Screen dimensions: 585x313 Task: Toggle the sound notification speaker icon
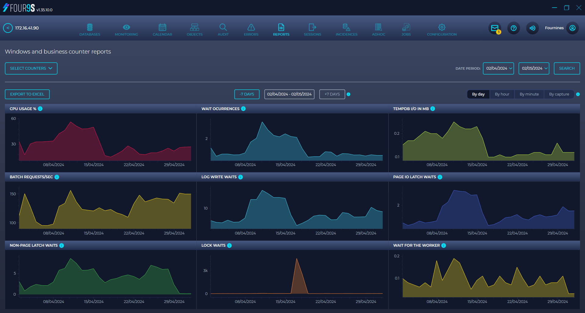(x=532, y=28)
